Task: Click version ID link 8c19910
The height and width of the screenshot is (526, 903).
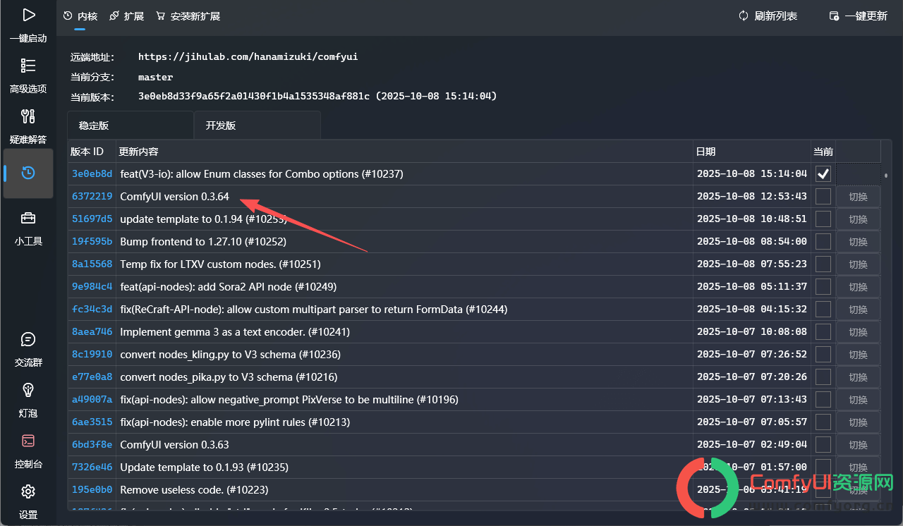Action: pos(92,354)
